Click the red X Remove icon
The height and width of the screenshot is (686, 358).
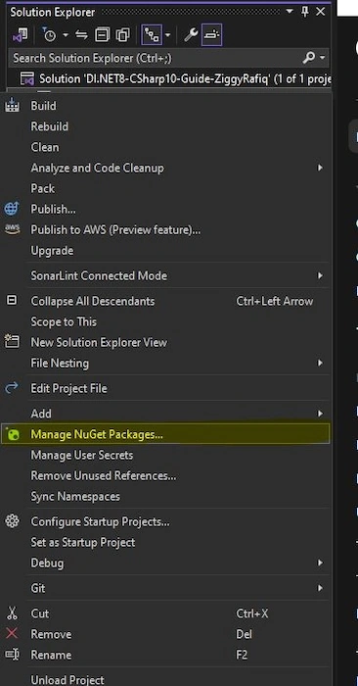[12, 633]
